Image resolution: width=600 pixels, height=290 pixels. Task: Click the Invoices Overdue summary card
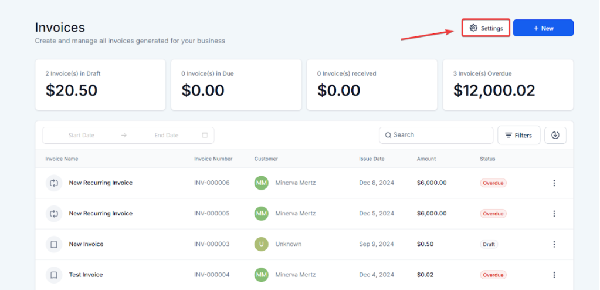(x=508, y=85)
